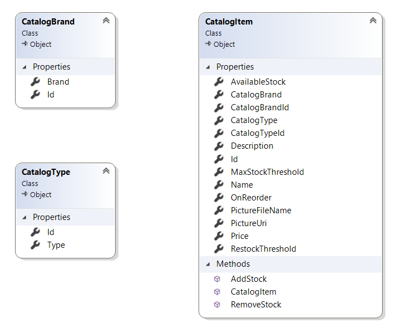
Task: Click the cube icon beside CatalogItem constructor
Action: [x=217, y=292]
